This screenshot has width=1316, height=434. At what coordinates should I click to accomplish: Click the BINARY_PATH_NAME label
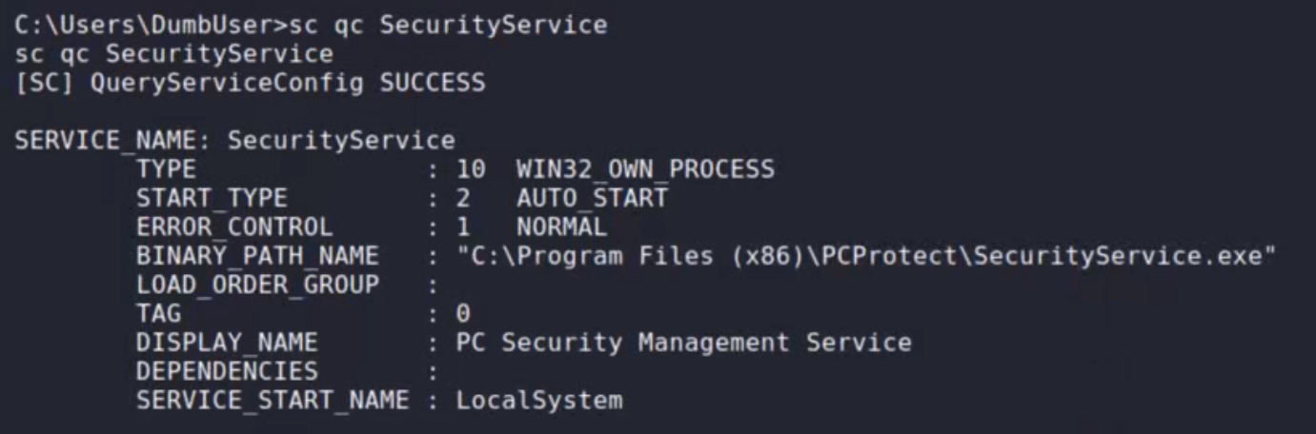pos(257,256)
